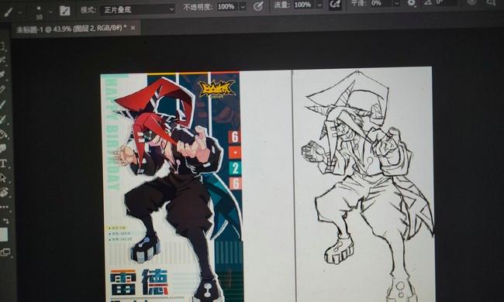The height and width of the screenshot is (302, 504).
Task: Click the smoothing options gear icon
Action: [411, 3]
